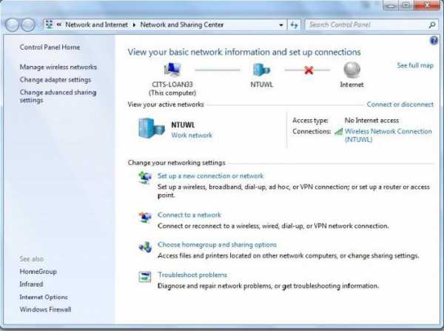444x331 pixels.
Task: Click the Connect to a network link
Action: (189, 215)
